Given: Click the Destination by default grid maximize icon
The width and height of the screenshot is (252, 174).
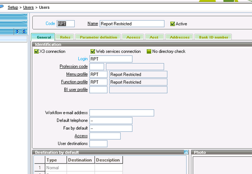Looking at the screenshot, I should [186, 152].
